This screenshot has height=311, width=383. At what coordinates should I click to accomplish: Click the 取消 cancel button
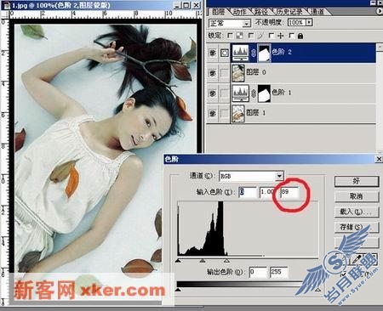click(357, 196)
